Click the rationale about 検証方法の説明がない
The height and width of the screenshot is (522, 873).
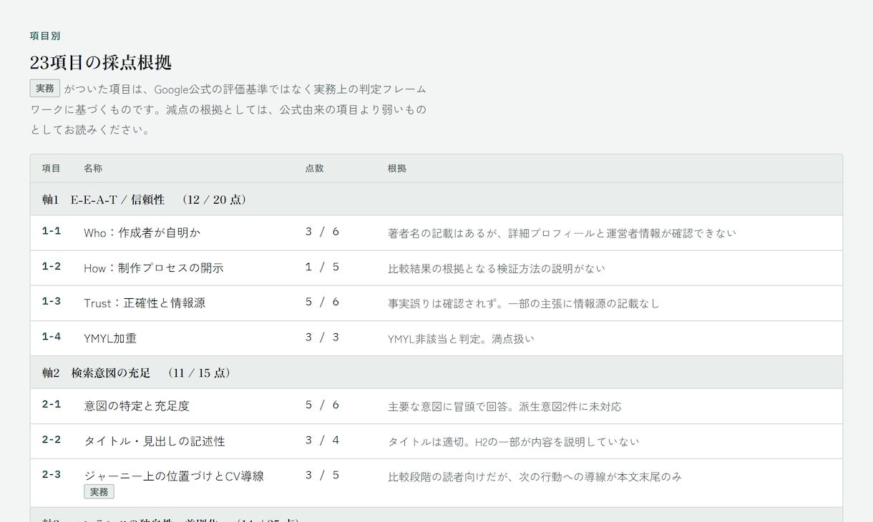(x=497, y=268)
